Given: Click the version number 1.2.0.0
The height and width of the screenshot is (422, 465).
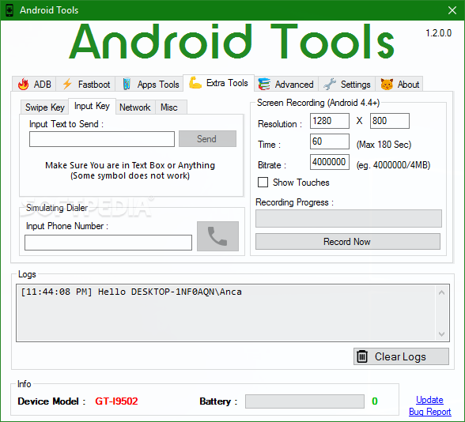Looking at the screenshot, I should point(439,33).
